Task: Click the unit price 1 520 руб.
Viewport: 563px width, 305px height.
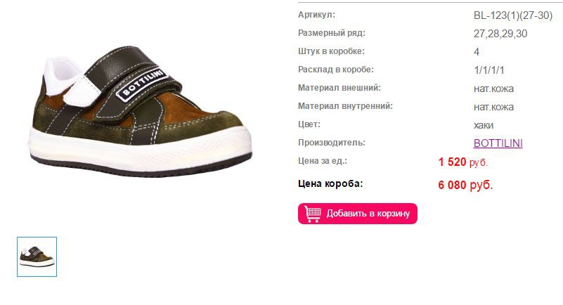Action: tap(462, 162)
